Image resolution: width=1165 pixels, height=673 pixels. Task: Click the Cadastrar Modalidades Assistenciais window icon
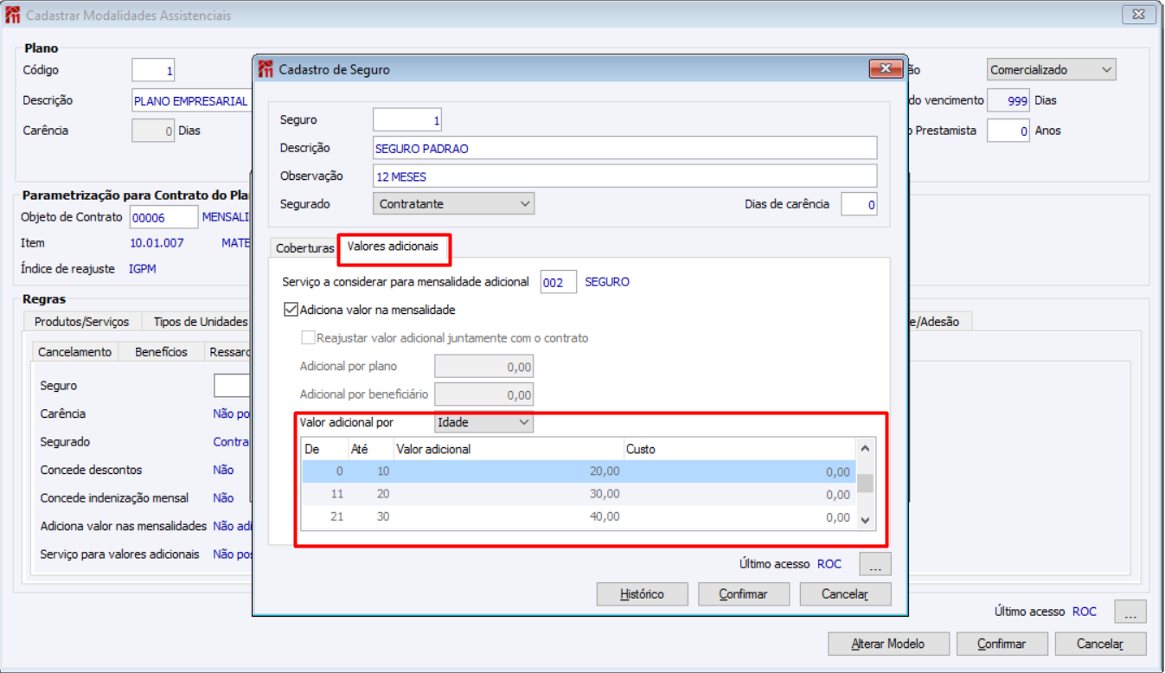(x=13, y=15)
